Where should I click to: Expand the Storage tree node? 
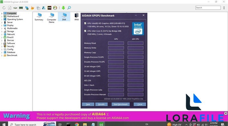click(2, 31)
